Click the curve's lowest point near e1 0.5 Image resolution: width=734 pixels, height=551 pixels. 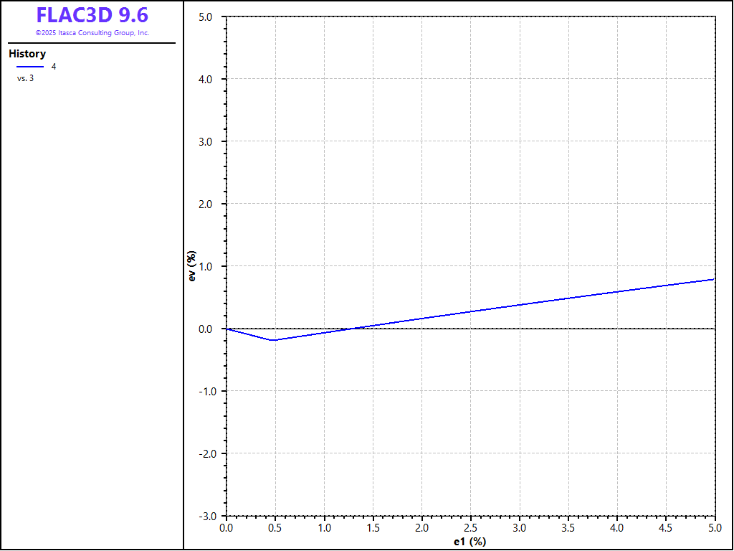pos(273,340)
